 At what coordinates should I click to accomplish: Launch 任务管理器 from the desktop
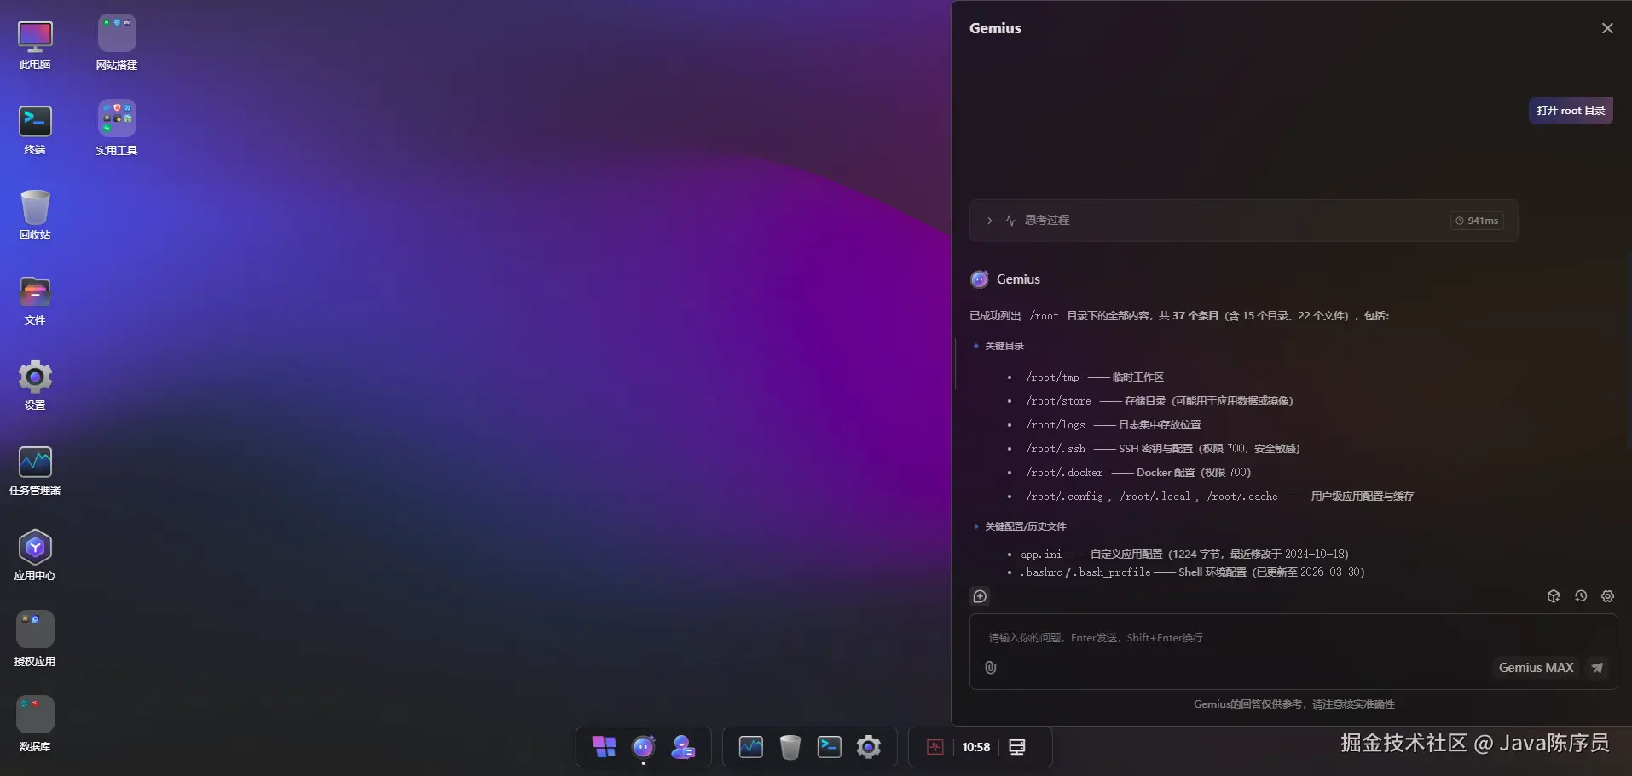pos(35,470)
